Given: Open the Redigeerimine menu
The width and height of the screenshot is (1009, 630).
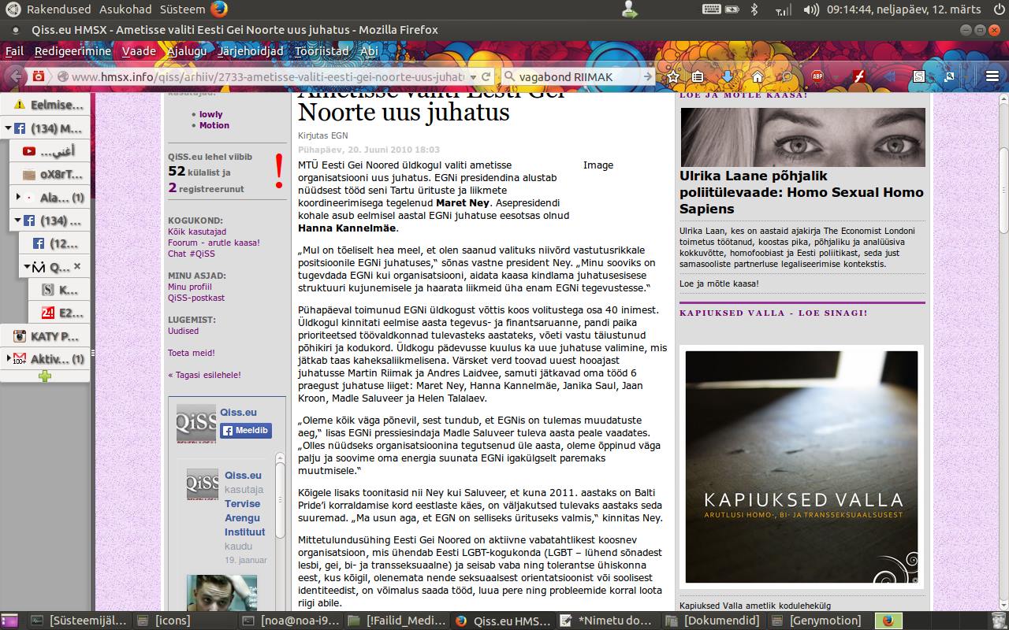Looking at the screenshot, I should (x=73, y=51).
